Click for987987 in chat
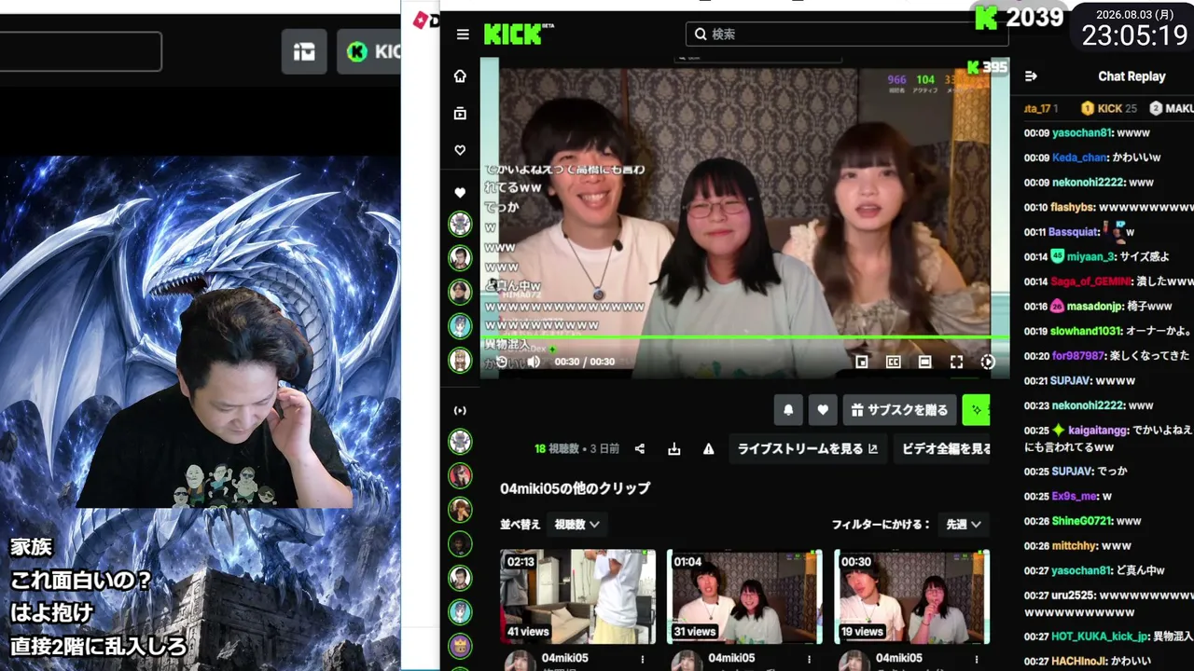1194x671 pixels. (1079, 356)
